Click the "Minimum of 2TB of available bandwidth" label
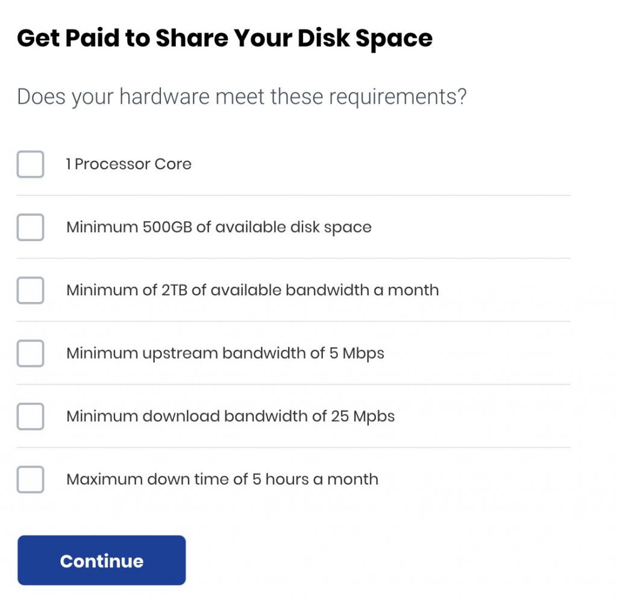617x604 pixels. [x=252, y=291]
